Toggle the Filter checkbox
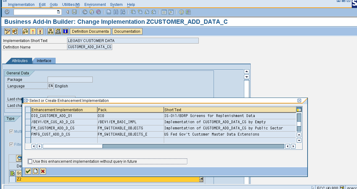 click(x=11, y=144)
